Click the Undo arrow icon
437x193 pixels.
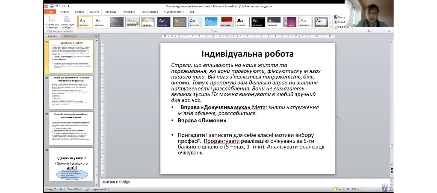57,6
